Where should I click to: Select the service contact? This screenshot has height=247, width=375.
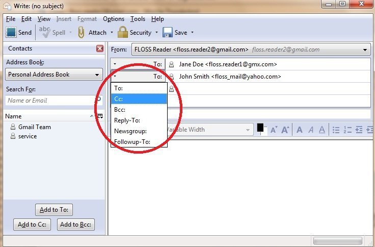coord(28,136)
